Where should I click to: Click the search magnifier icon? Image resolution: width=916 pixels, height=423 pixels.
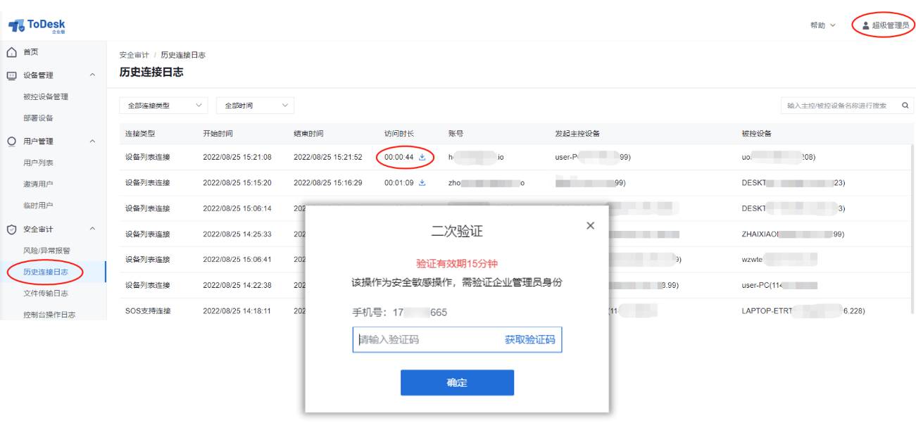pyautogui.click(x=905, y=104)
